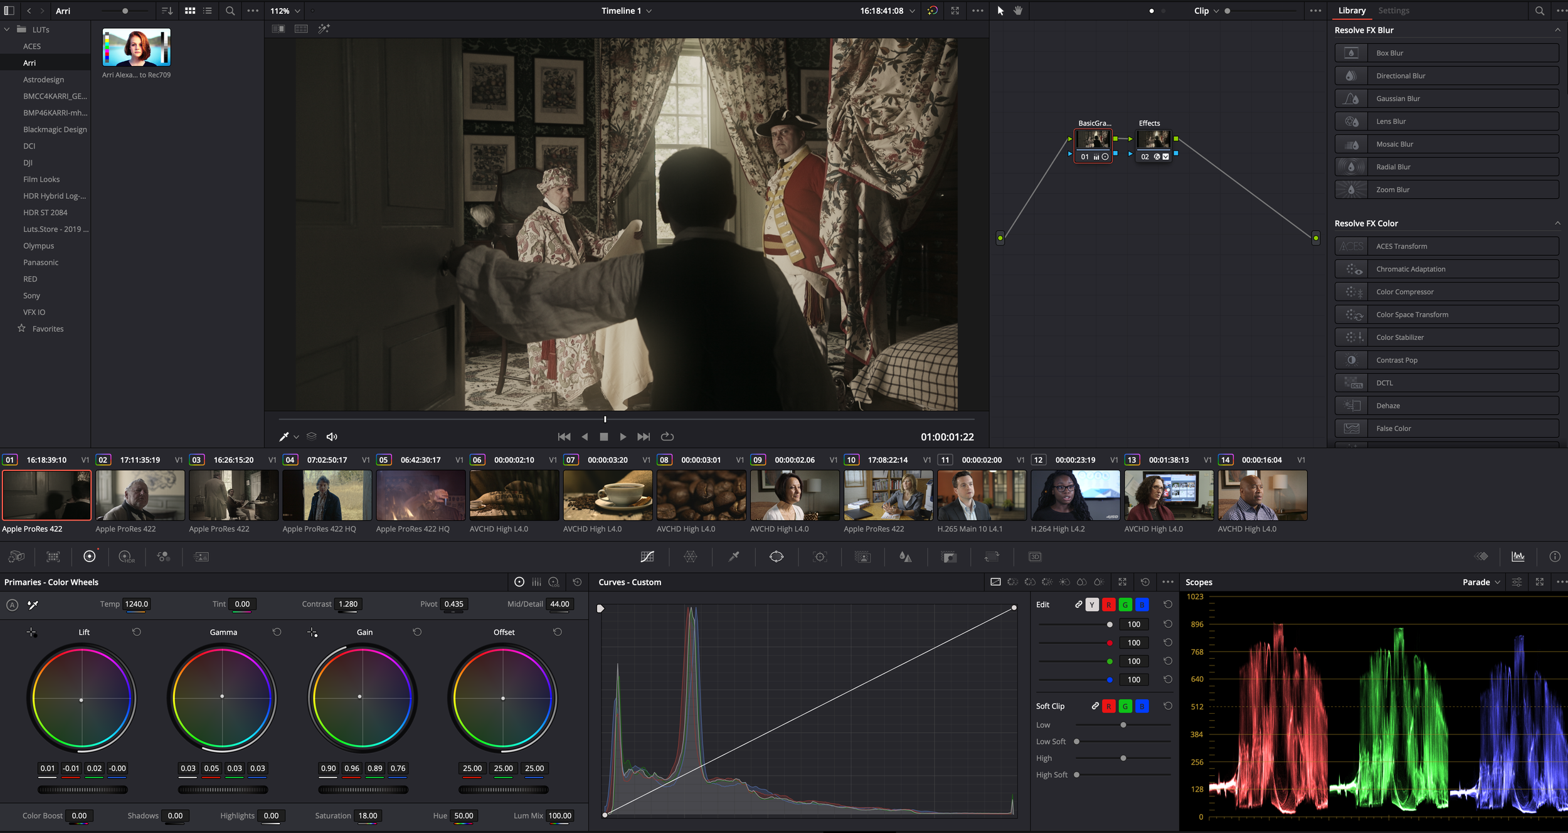
Task: Adjust the Soft Clip Low slider
Action: (x=1123, y=725)
